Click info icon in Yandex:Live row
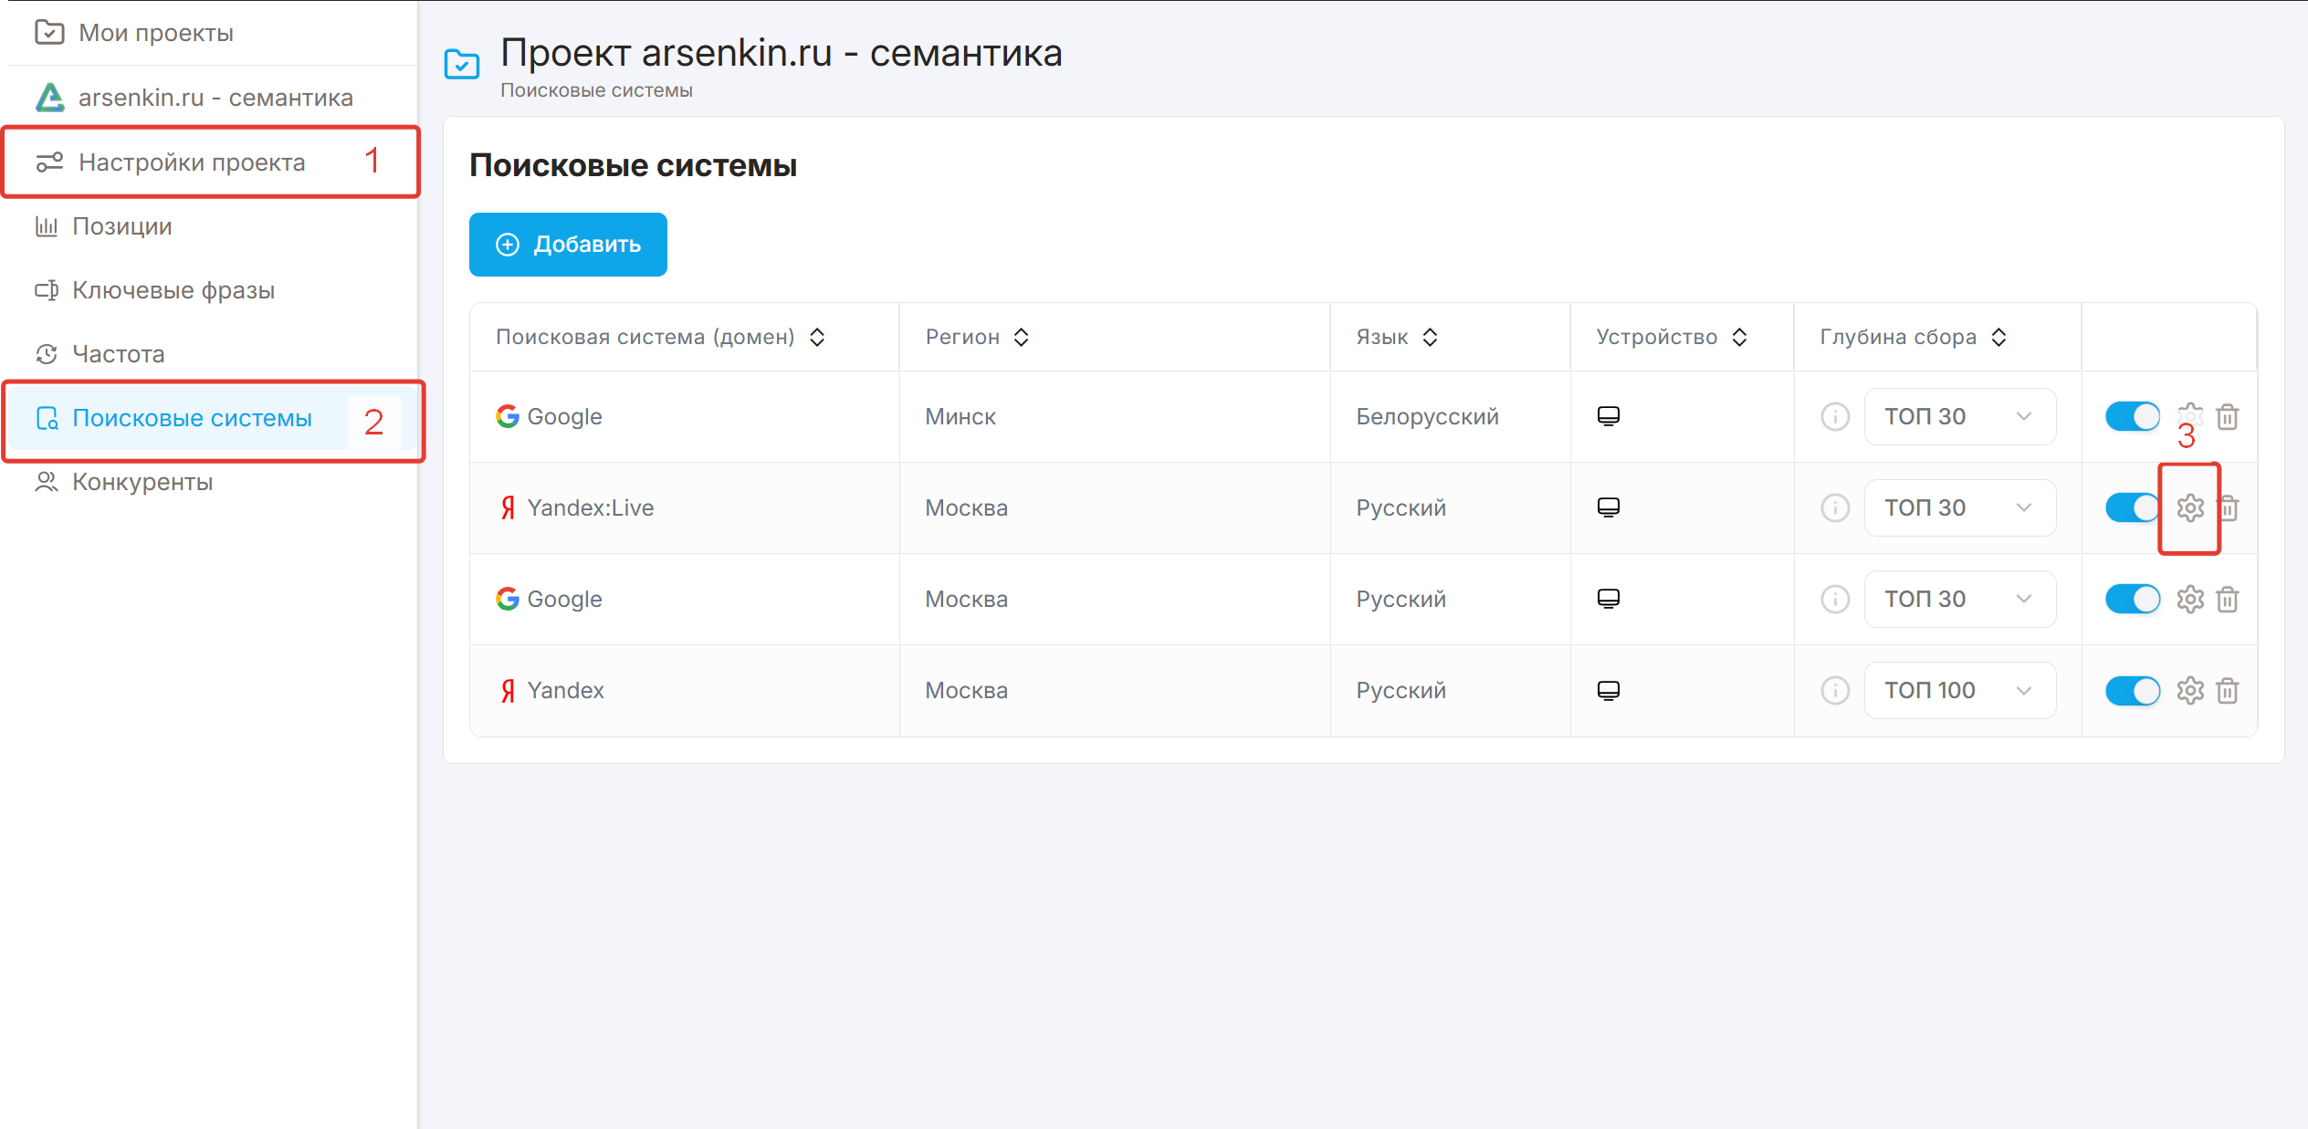The image size is (2308, 1129). pos(1834,507)
